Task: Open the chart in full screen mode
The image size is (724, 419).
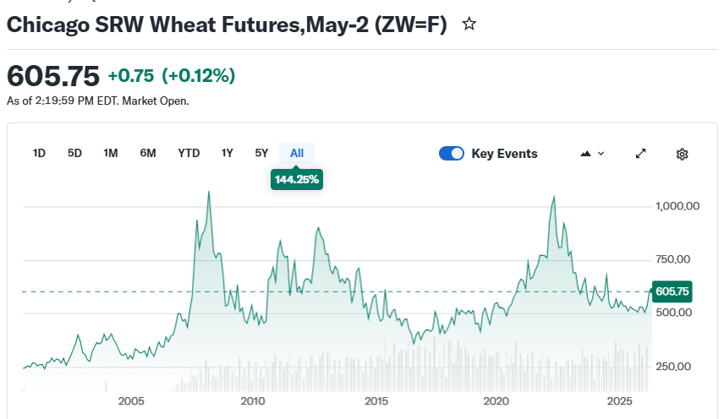Action: pos(641,154)
